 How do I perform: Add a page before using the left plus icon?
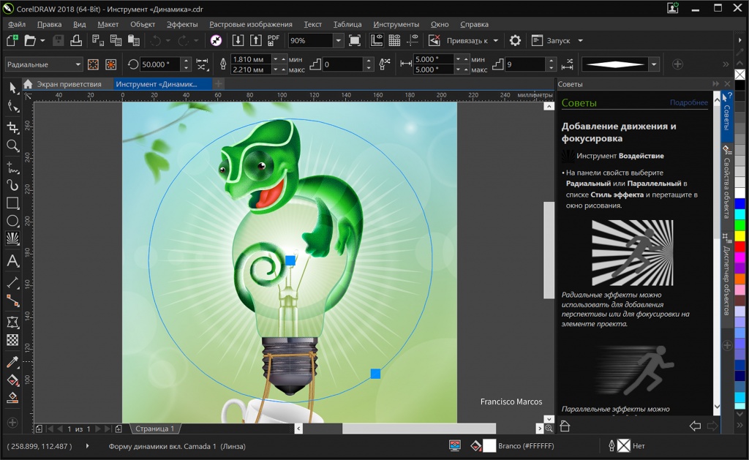(39, 429)
